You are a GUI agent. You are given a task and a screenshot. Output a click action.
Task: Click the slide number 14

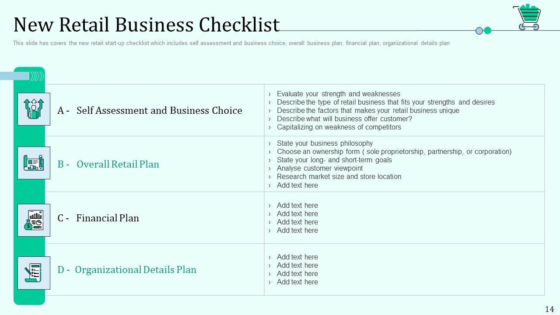point(549,309)
